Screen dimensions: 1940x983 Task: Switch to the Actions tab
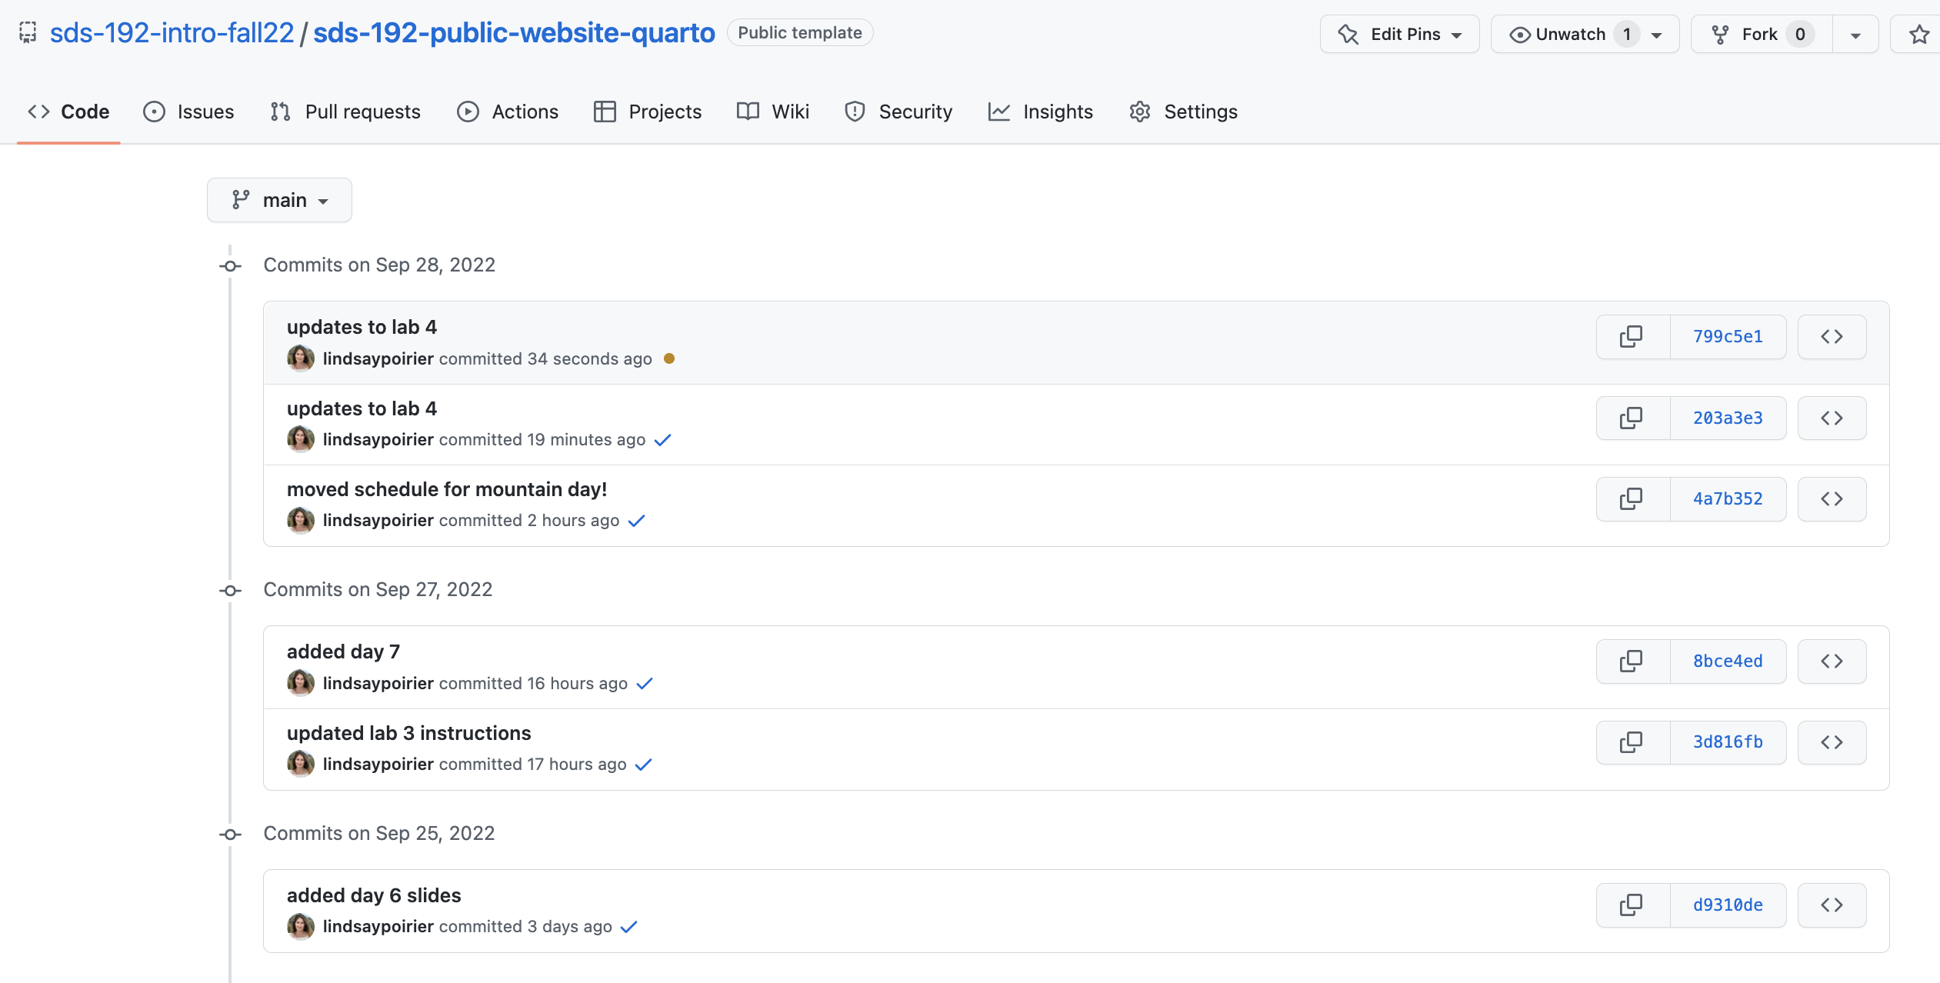click(508, 112)
